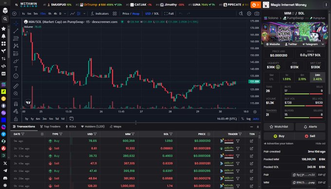Select the crosshair cursor tool
Screen dimensions: 331x189
click(16, 23)
